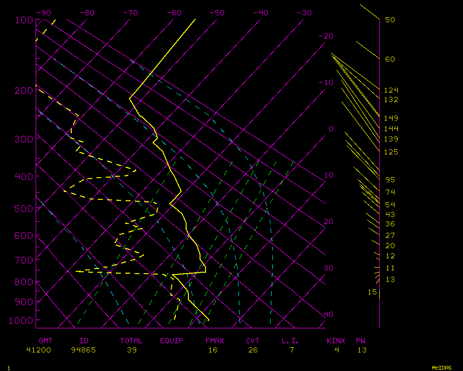Image resolution: width=463 pixels, height=371 pixels.
Task: Select the CVT header label
Action: pyautogui.click(x=252, y=341)
